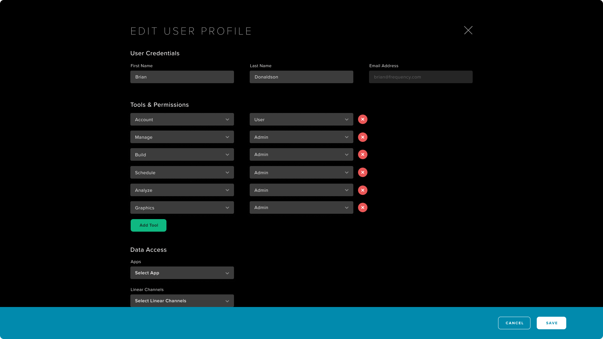Click the red delete icon for Analyze row
This screenshot has width=603, height=339.
tap(363, 190)
